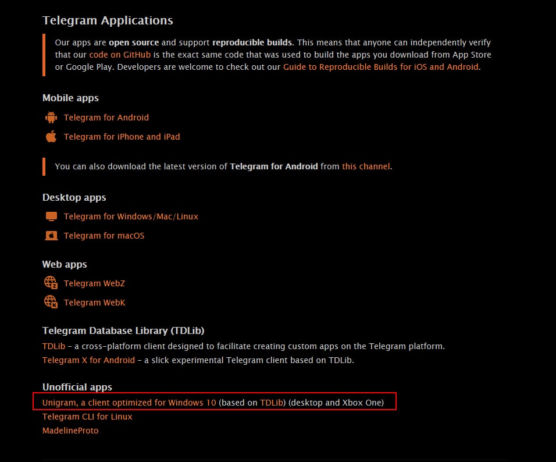Click the desktop monitor icon for Windows/Mac/Linux
Viewport: 556px width, 462px height.
(51, 216)
